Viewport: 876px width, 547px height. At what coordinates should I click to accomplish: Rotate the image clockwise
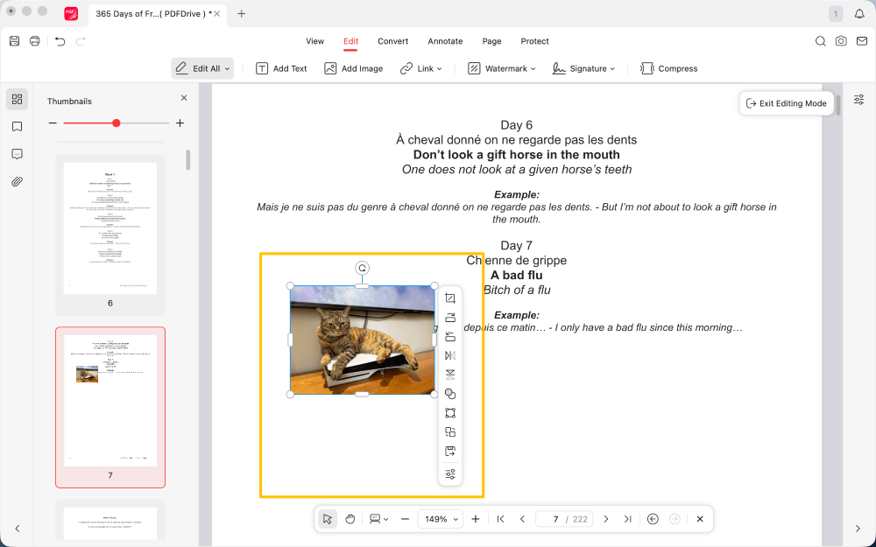click(x=450, y=318)
